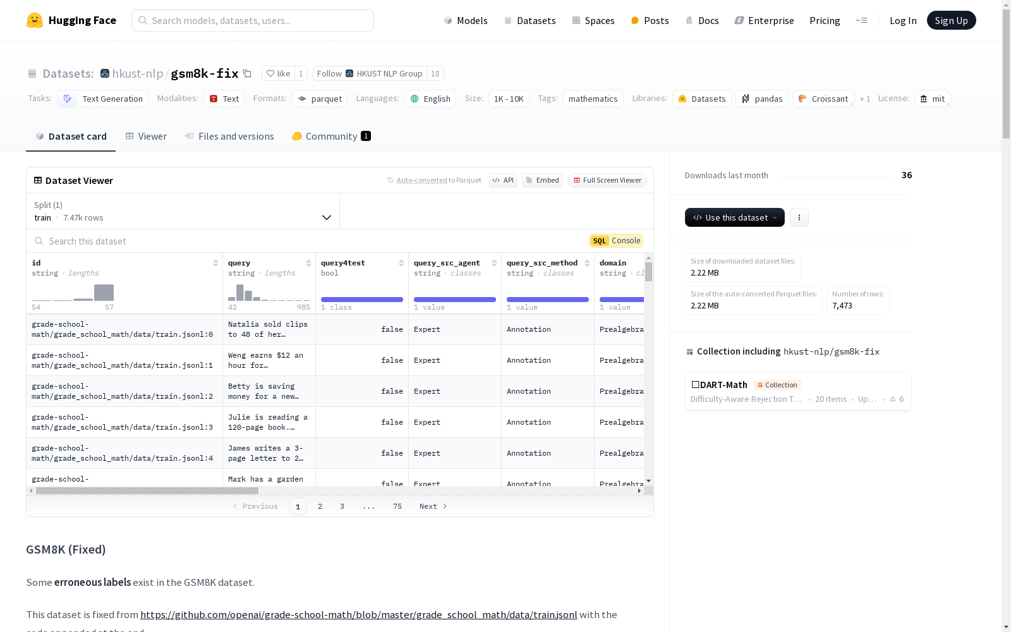Open Docs page
This screenshot has width=1011, height=632.
point(702,20)
